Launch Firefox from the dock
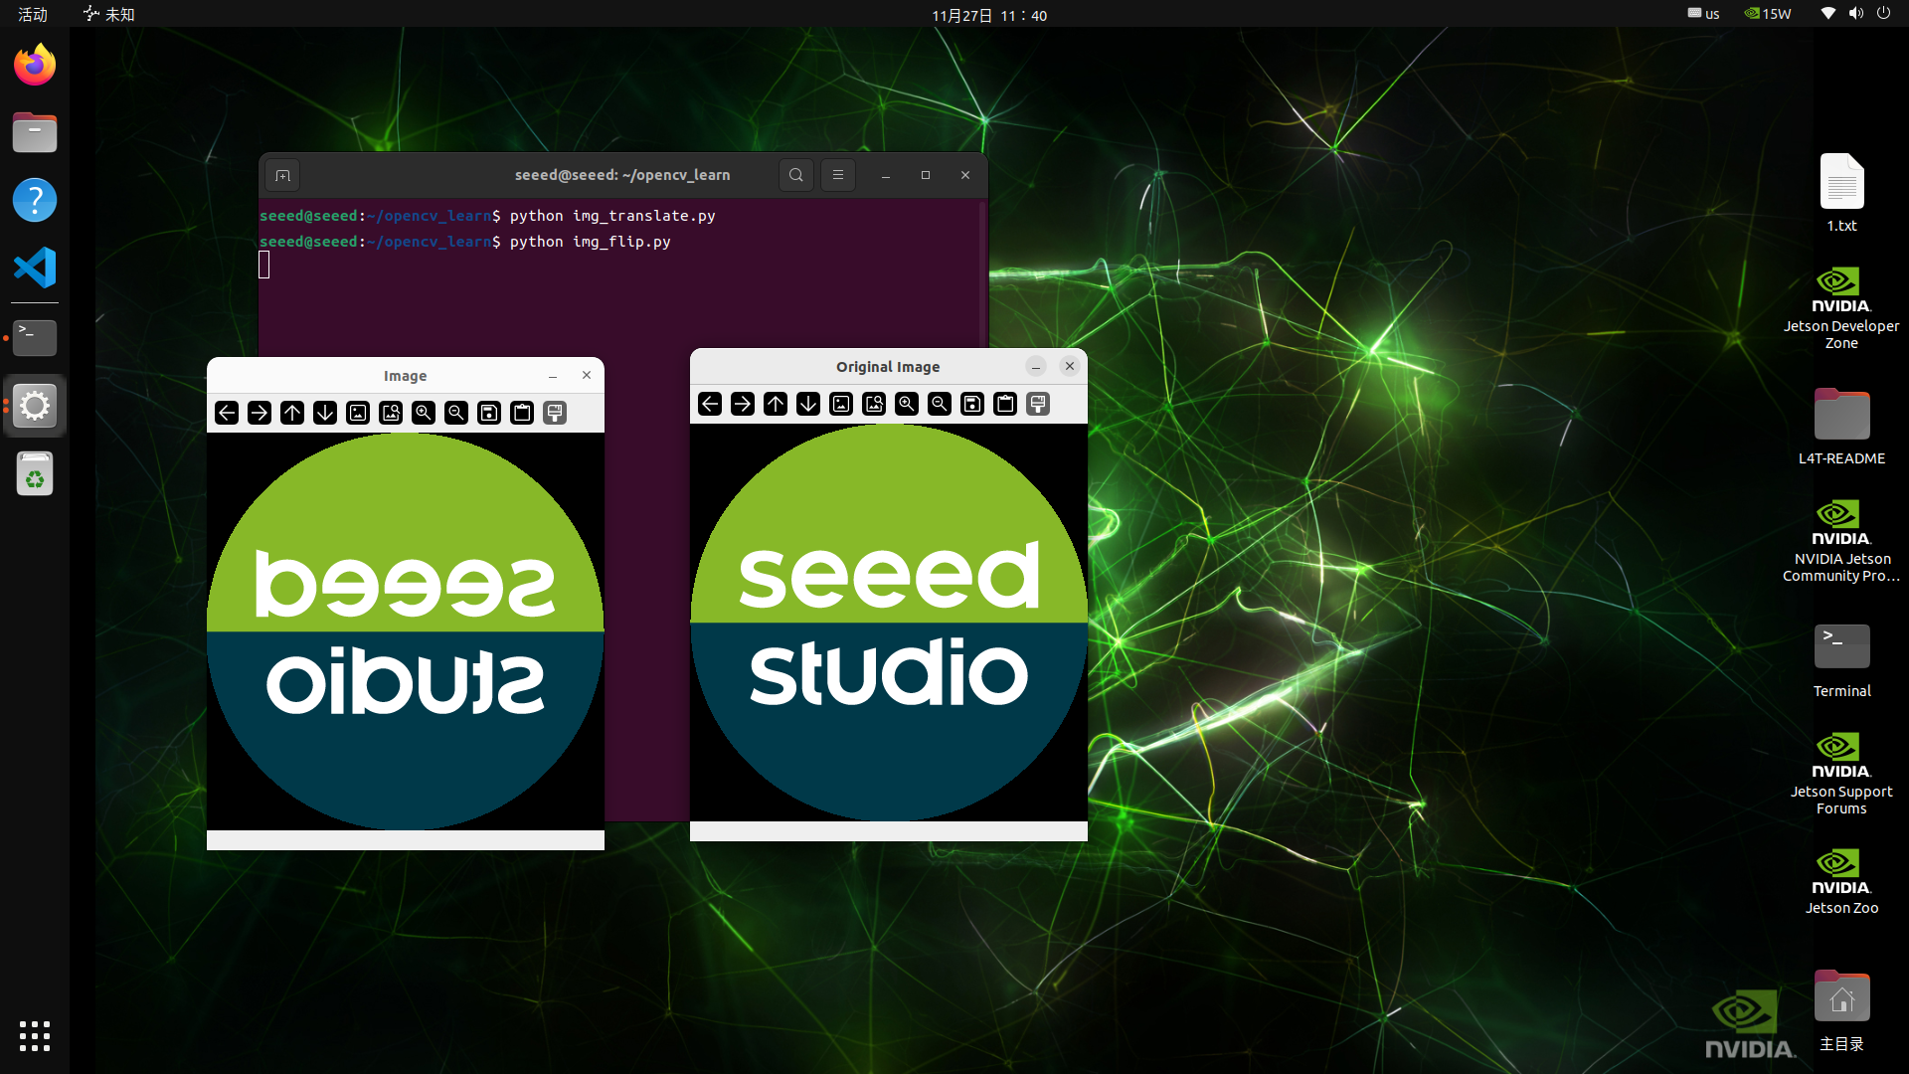This screenshot has height=1074, width=1909. point(35,65)
